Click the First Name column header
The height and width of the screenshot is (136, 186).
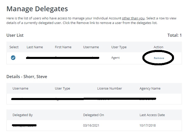click(63, 47)
